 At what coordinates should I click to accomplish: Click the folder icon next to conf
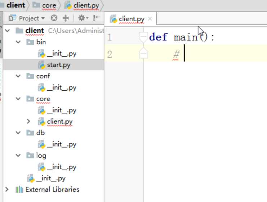(x=30, y=76)
